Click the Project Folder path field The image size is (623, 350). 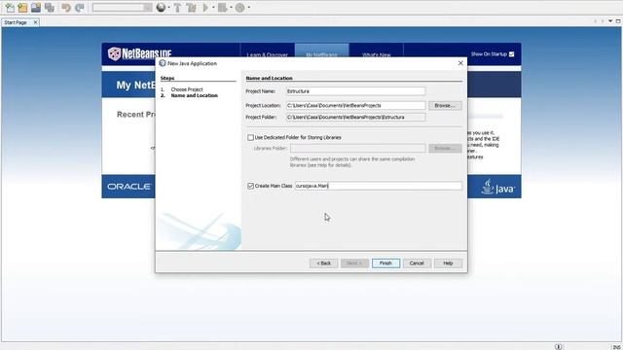click(x=355, y=117)
